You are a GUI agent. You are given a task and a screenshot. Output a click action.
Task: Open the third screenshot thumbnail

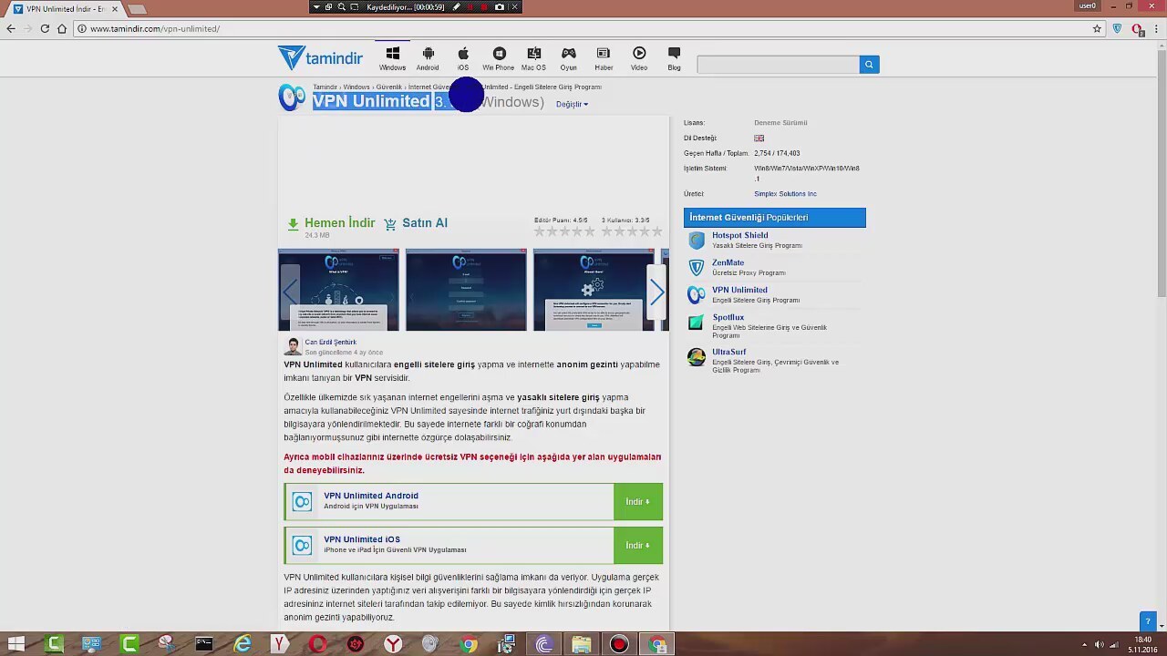tap(594, 290)
